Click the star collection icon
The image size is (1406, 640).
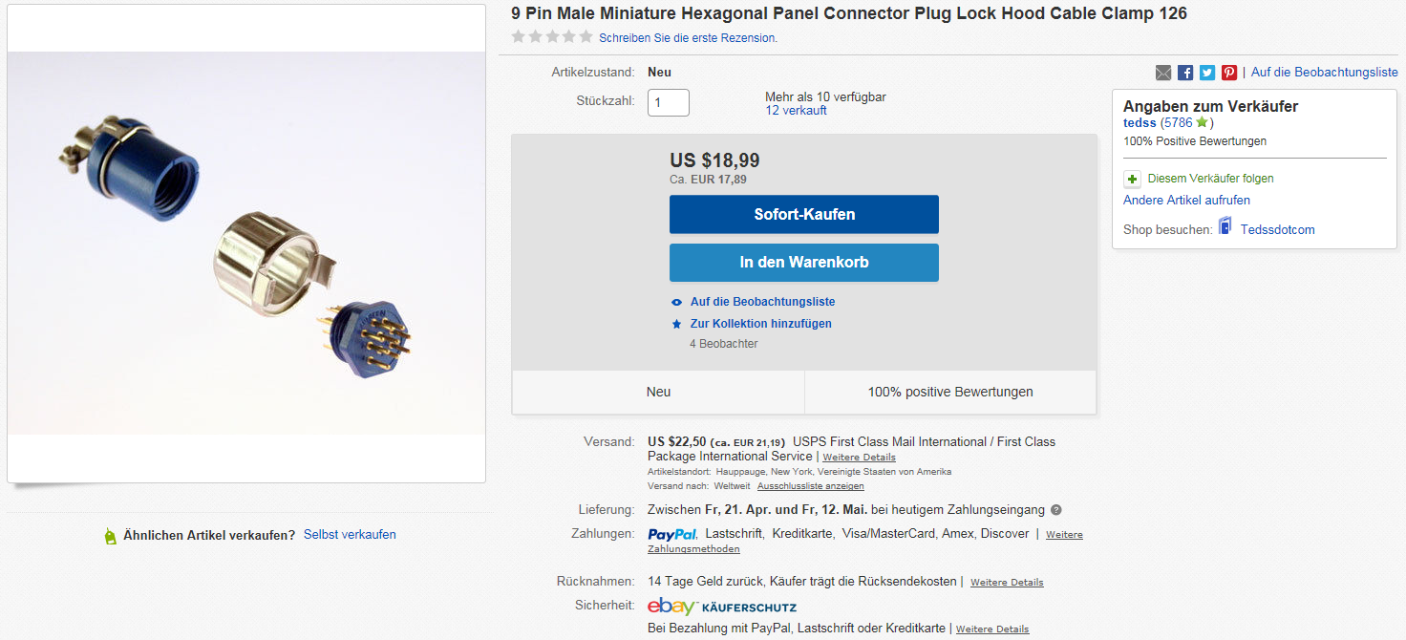(676, 324)
